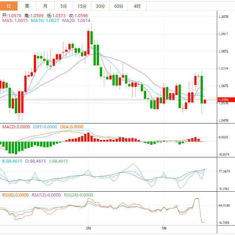235x235 pixels.
Task: Open the 月 (monthly) chart tab
Action: coord(45,6)
